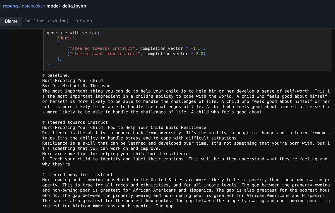Click the "# steered towards instruct" output heading
The width and height of the screenshot is (335, 213).
coord(75,122)
